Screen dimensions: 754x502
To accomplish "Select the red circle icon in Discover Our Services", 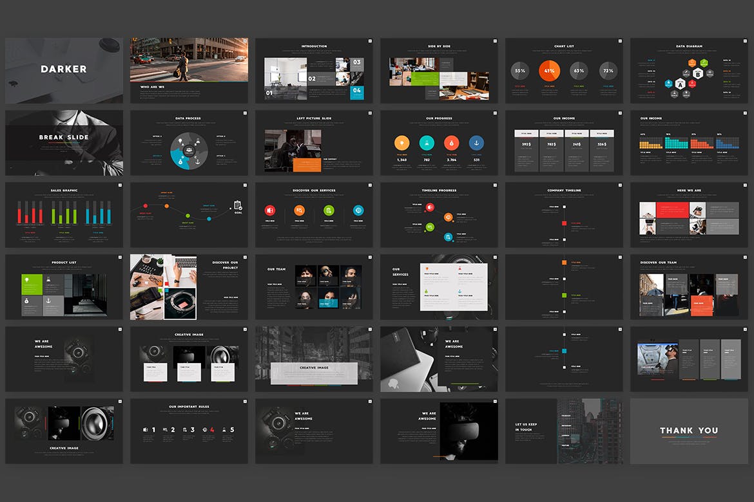I will [x=270, y=210].
